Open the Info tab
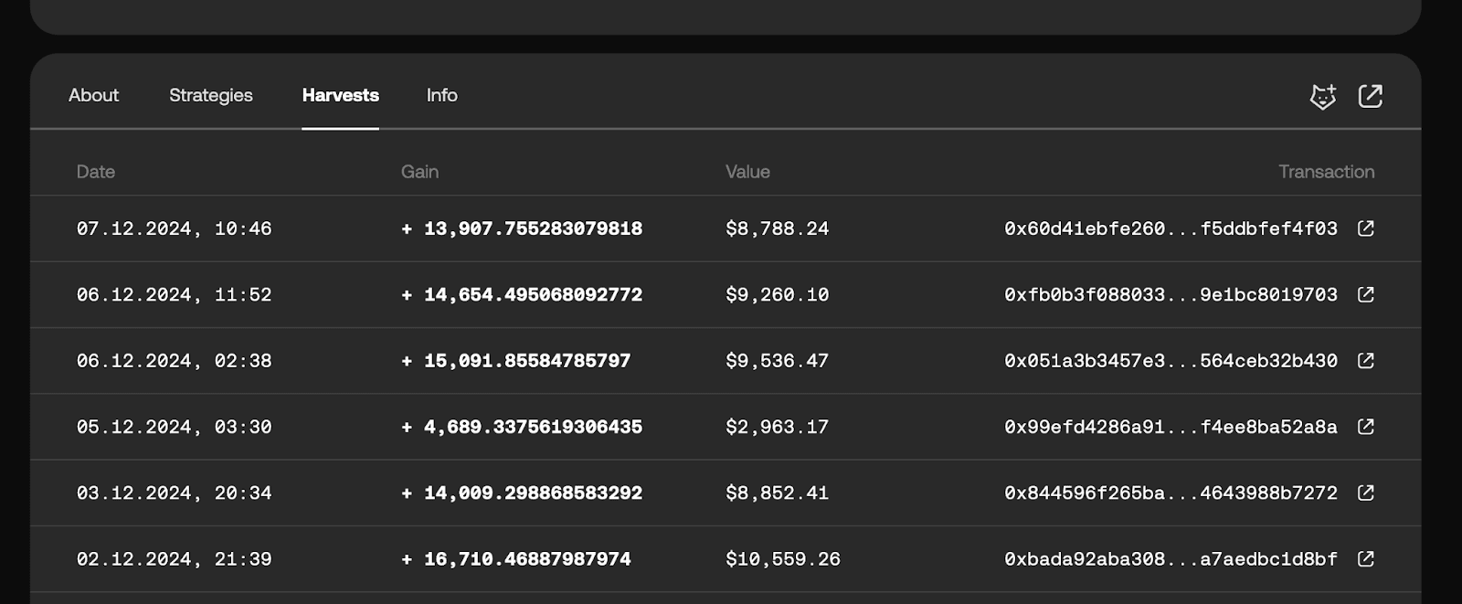 [441, 95]
